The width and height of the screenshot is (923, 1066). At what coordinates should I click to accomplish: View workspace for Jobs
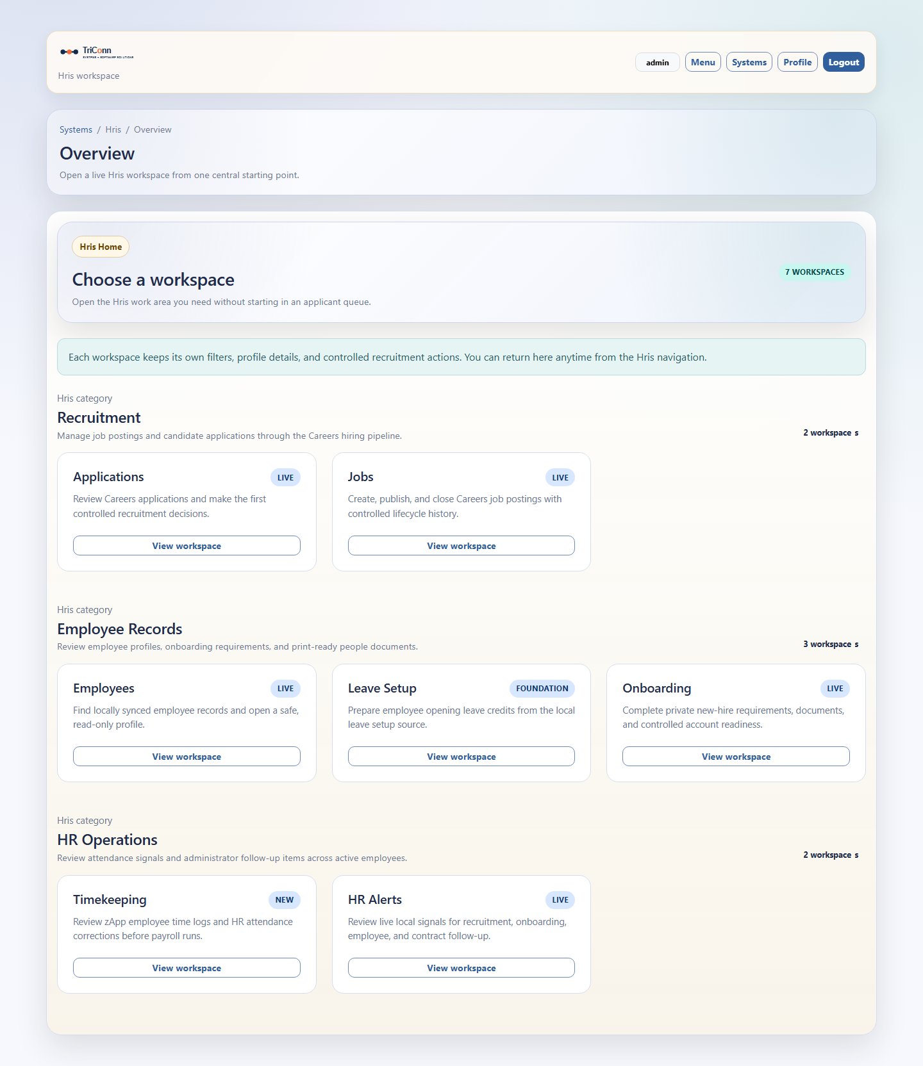click(462, 546)
